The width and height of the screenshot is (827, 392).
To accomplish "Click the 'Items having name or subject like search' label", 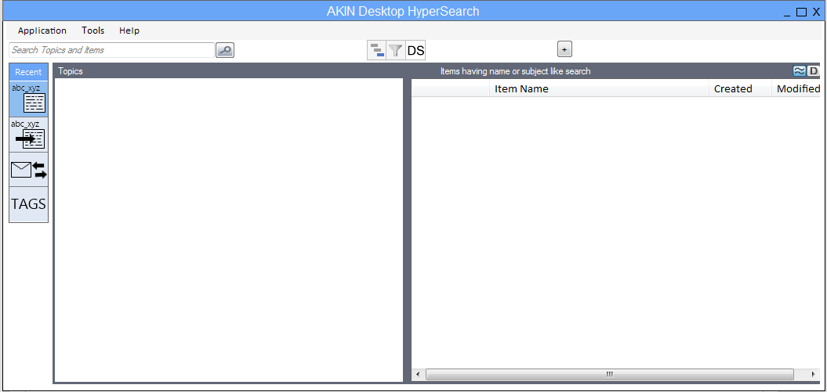I will [515, 71].
